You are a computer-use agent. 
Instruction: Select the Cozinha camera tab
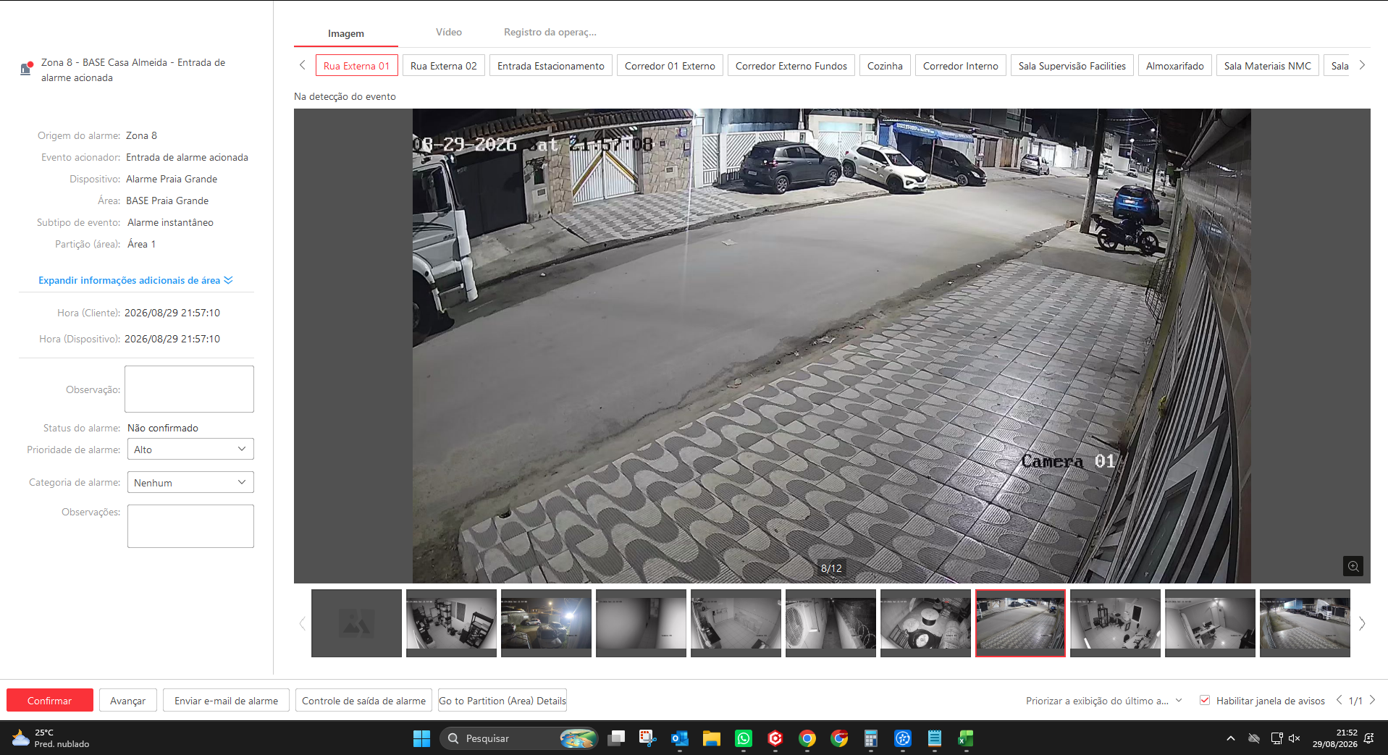point(885,66)
